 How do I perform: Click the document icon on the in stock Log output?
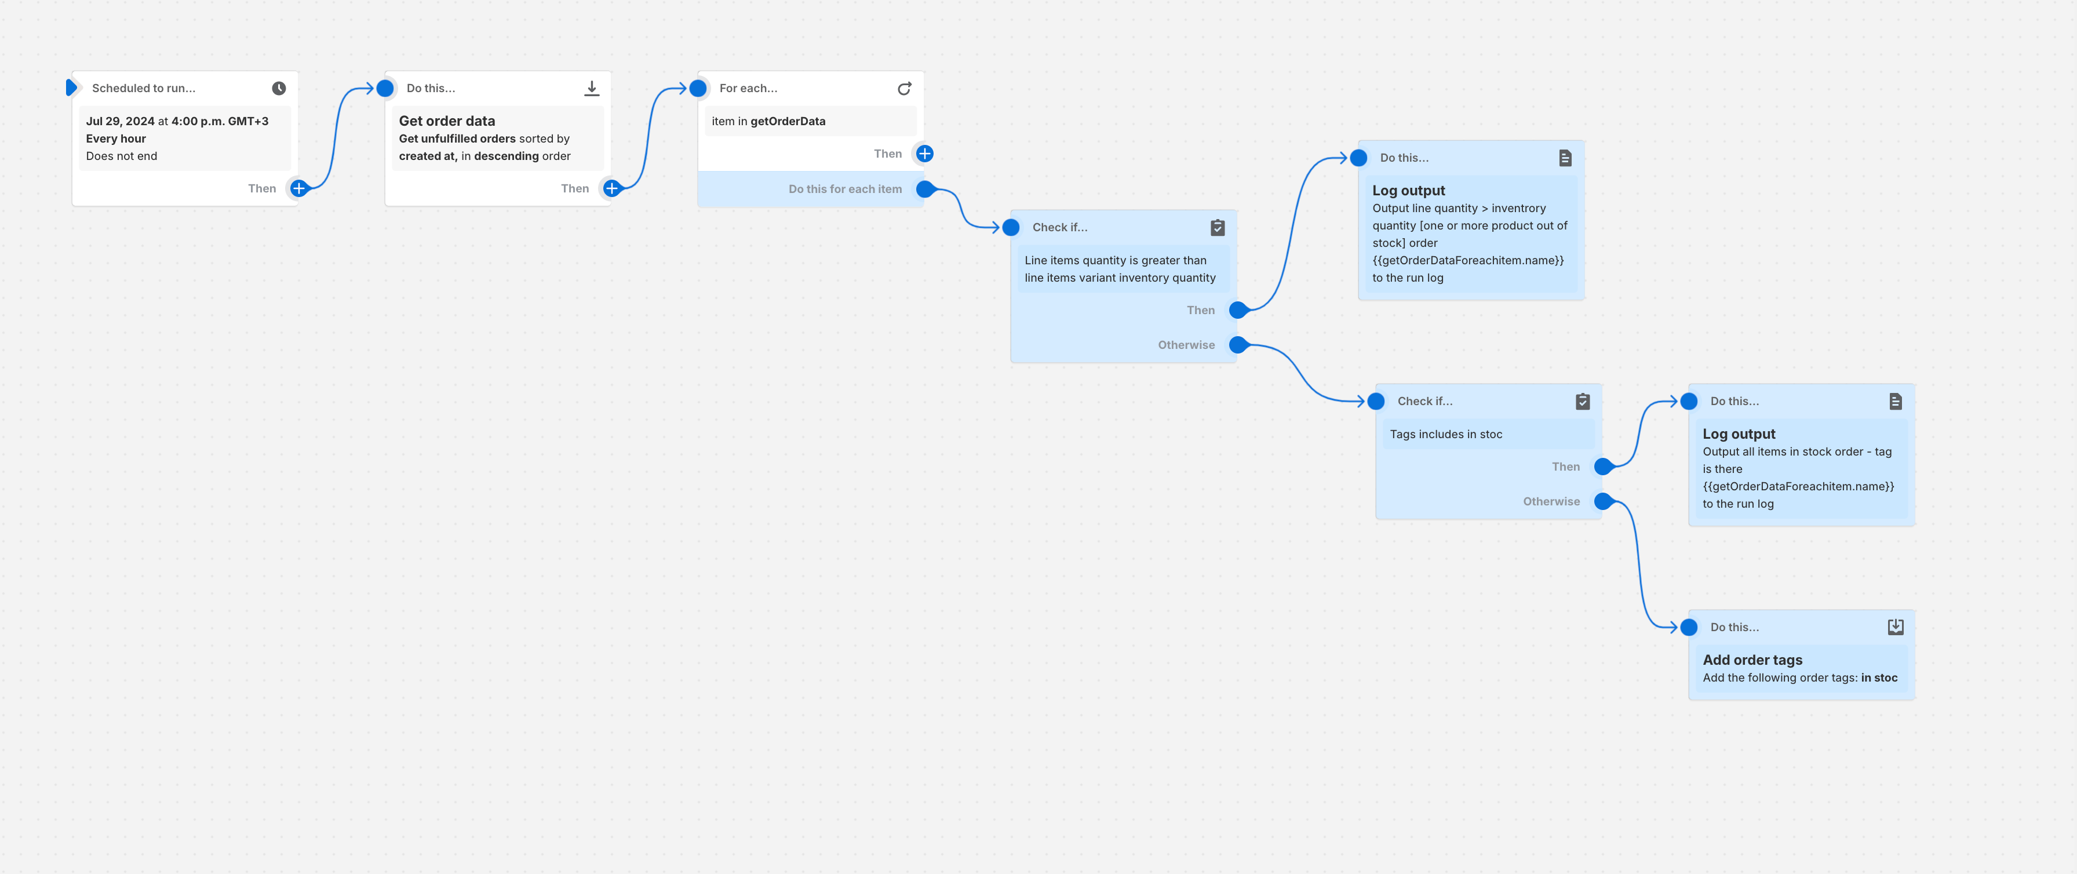pyautogui.click(x=1896, y=400)
